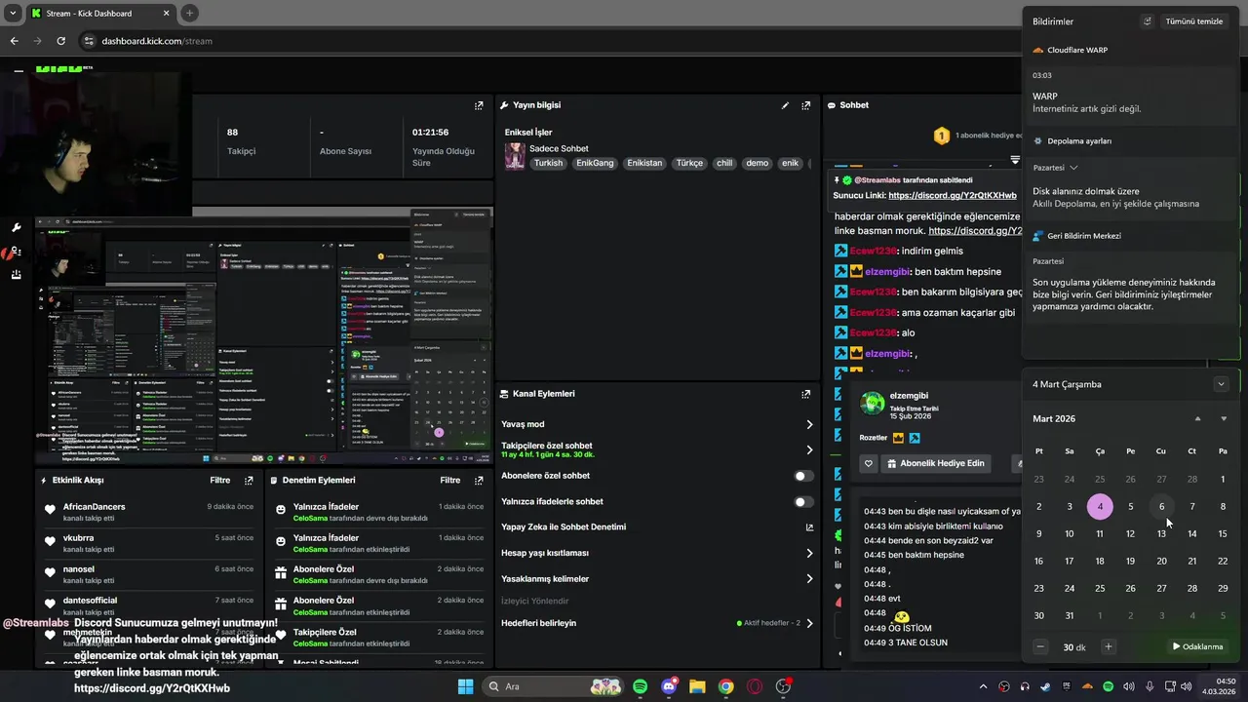Click the microphone tray icon
This screenshot has height=702, width=1248.
point(1150,686)
